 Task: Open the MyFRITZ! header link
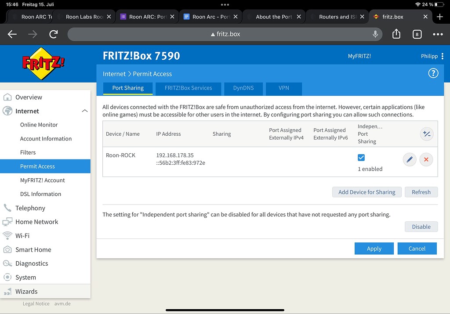(359, 56)
